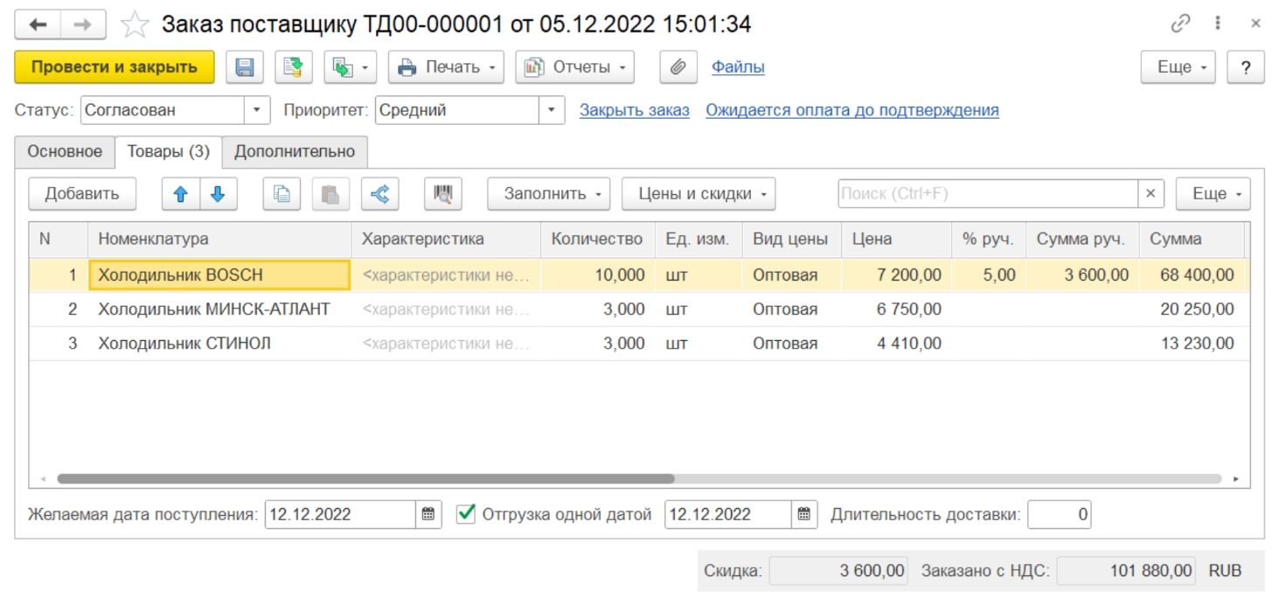Click the Поиск search field
The width and height of the screenshot is (1286, 605).
(987, 194)
